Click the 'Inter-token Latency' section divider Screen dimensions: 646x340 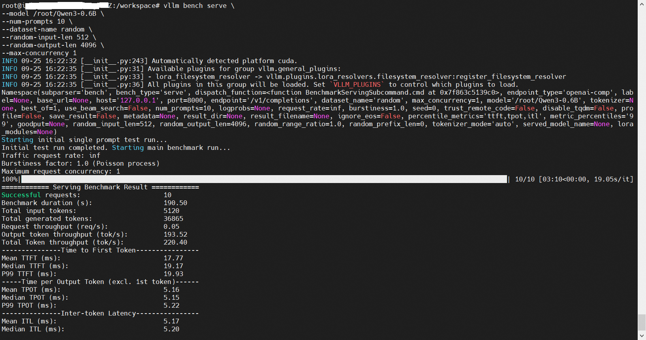pos(100,314)
